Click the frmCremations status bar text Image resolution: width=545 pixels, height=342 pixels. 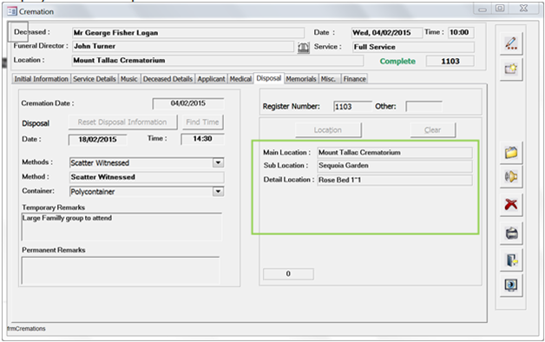[x=26, y=328]
